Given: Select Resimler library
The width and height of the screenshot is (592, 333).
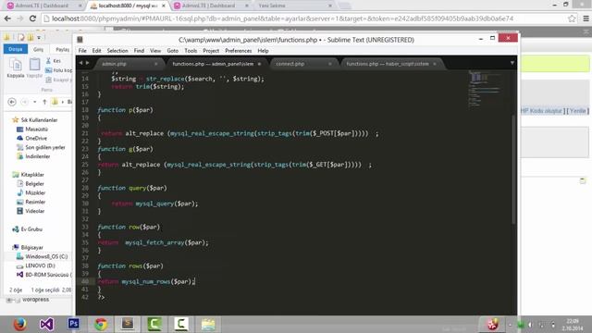Looking at the screenshot, I should [31, 202].
